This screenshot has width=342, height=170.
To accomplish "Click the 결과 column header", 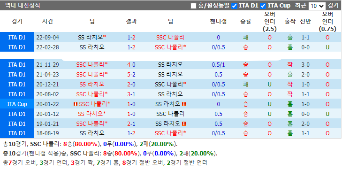I will click(x=131, y=22).
